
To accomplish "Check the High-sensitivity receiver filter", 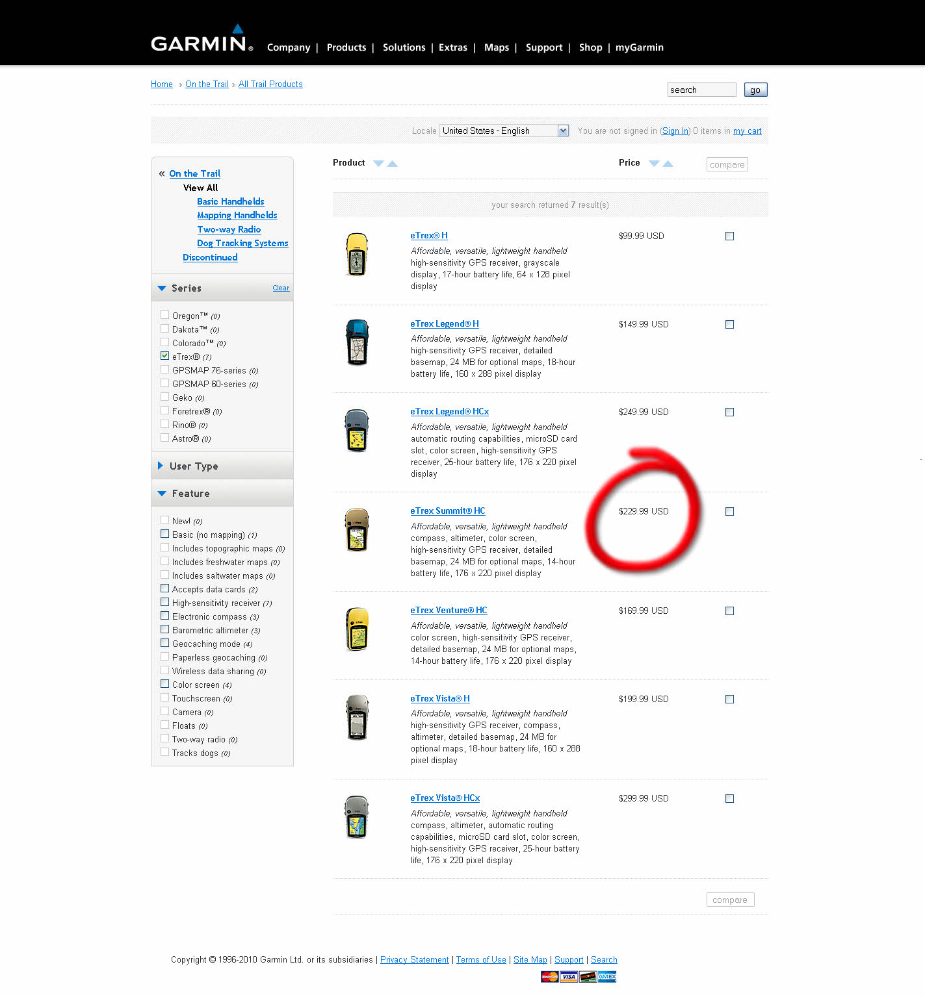I will pos(165,602).
